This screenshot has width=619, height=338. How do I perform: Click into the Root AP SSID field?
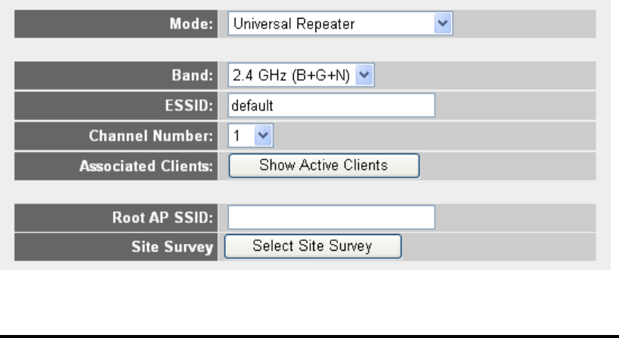click(331, 217)
